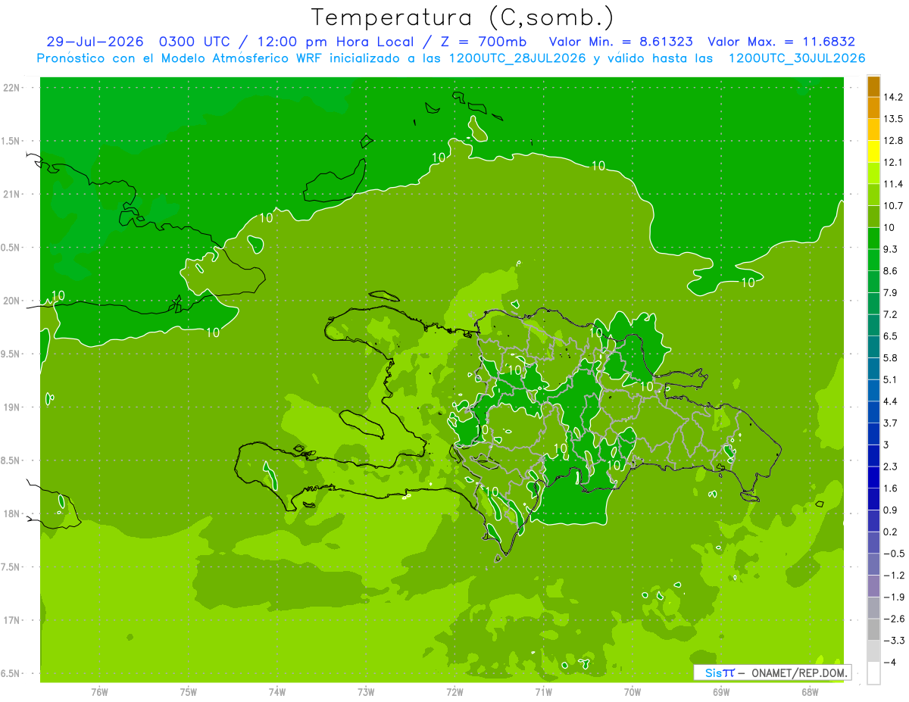Click the "14.2" colorbar value

click(893, 97)
